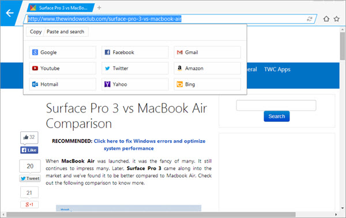Select the Surface Pro 3 vs MacBook tab
The image size is (346, 218).
[x=61, y=8]
